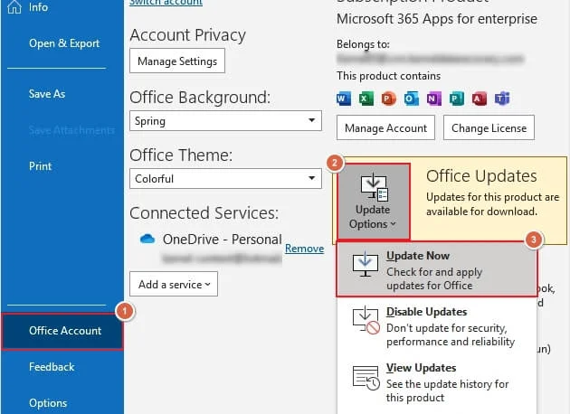Open Feedback in the sidebar

coord(52,367)
